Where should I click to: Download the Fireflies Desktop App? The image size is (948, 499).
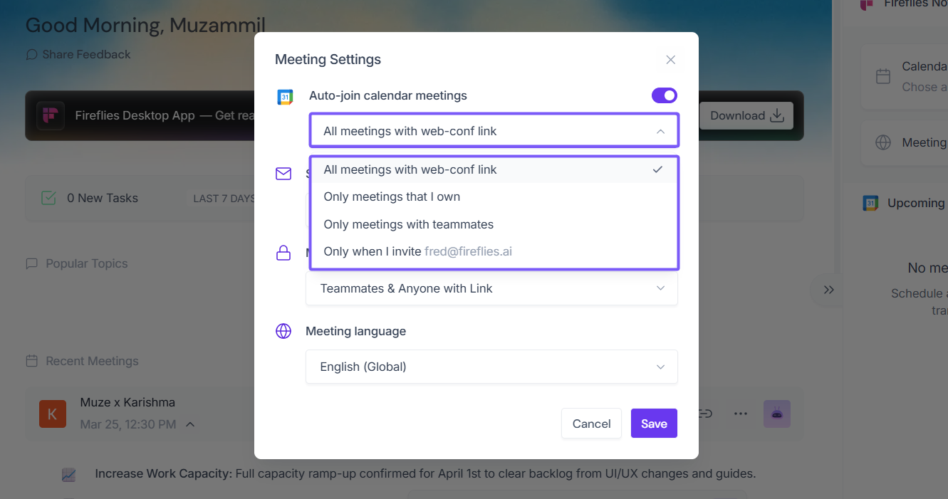click(746, 115)
